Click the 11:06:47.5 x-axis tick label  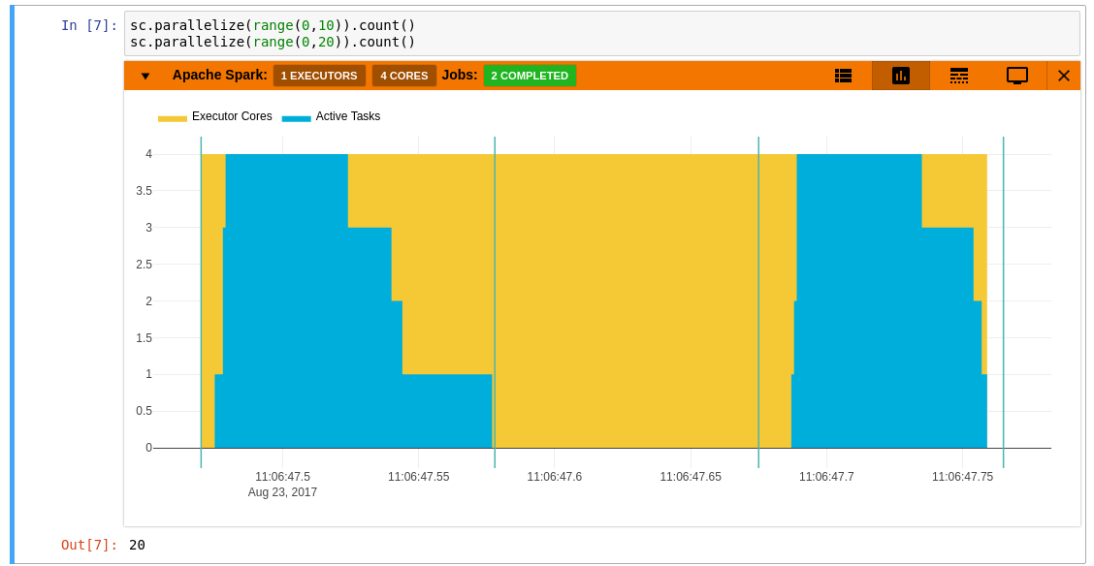[282, 477]
